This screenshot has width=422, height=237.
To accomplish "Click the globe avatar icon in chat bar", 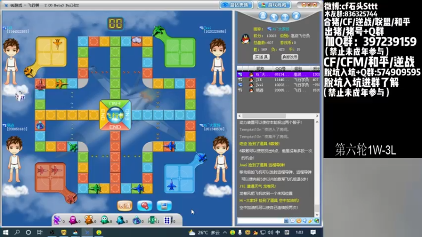I will click(x=317, y=221).
